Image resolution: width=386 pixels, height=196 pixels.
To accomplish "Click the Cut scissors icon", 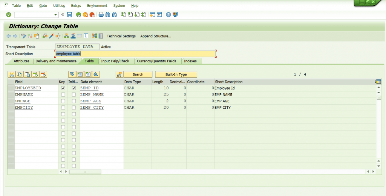I will point(12,74).
